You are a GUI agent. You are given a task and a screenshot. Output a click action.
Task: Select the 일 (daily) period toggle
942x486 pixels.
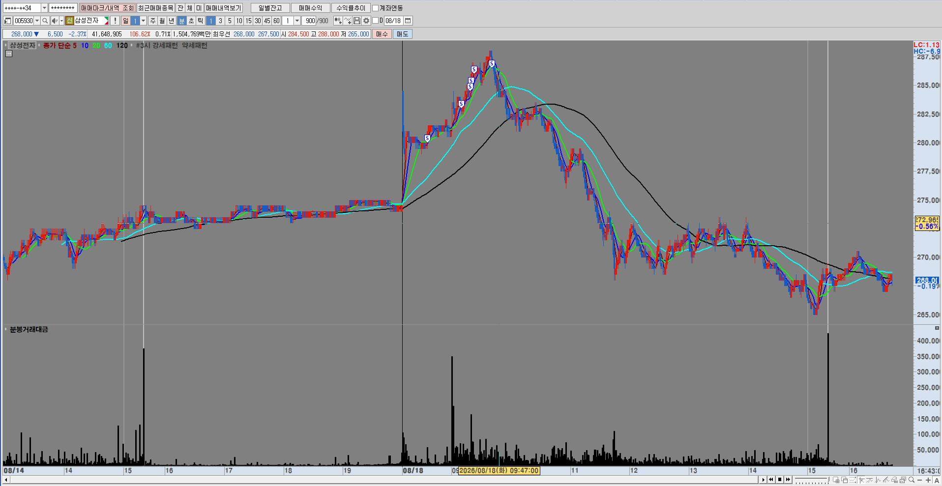coord(125,21)
